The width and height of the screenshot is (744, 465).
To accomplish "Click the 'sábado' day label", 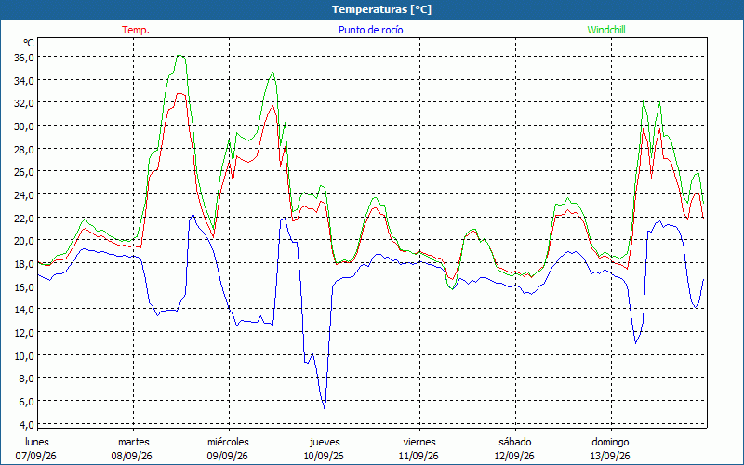I will pos(515,442).
